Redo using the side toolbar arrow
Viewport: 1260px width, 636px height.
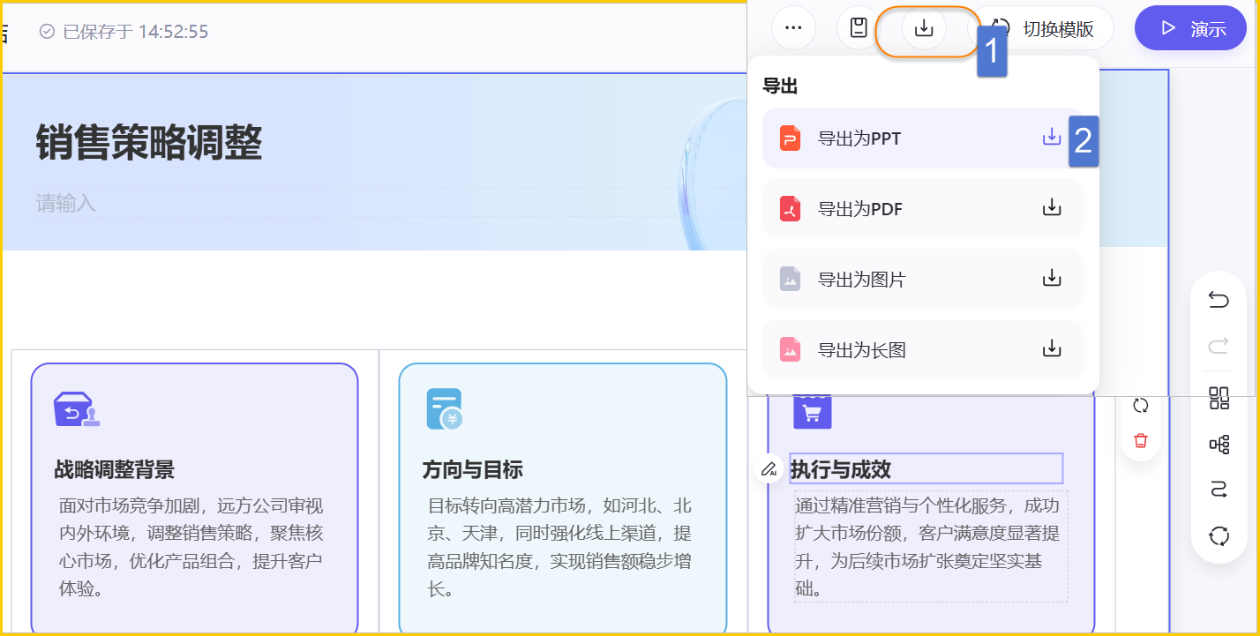[x=1219, y=345]
